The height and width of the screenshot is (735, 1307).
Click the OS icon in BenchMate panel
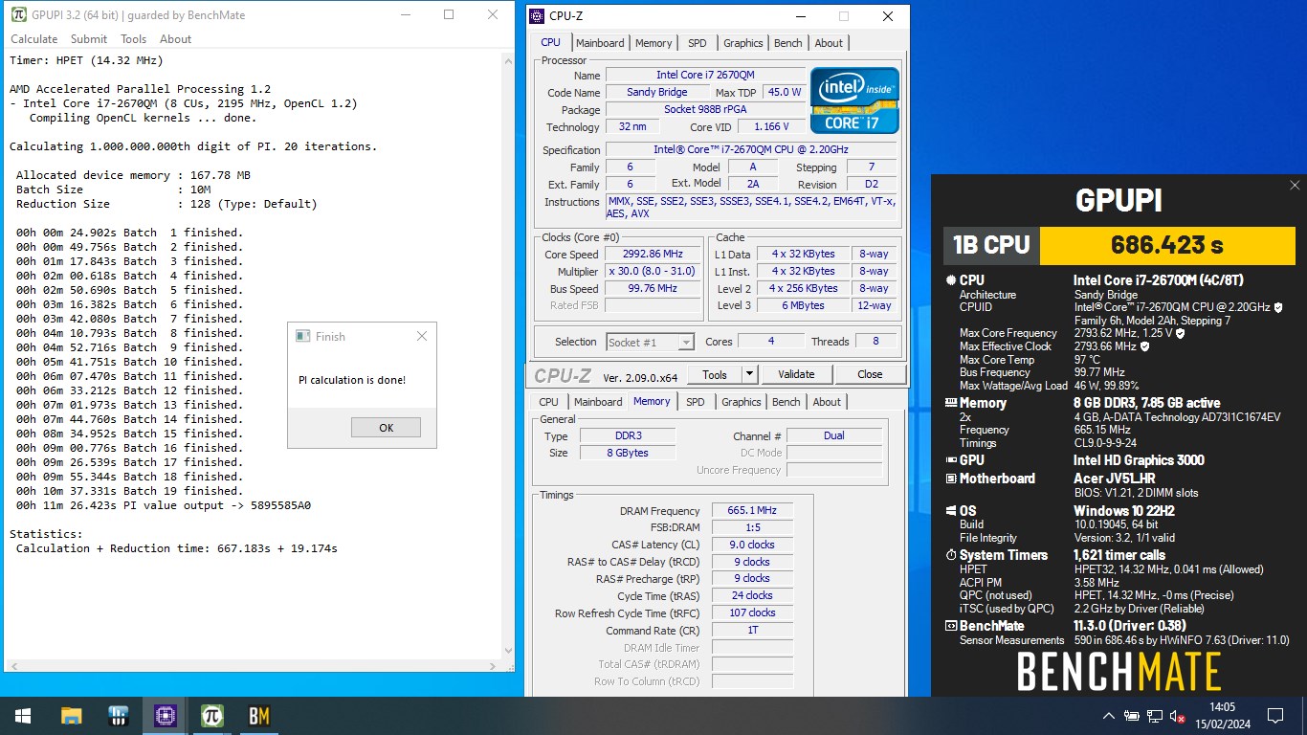tap(951, 511)
